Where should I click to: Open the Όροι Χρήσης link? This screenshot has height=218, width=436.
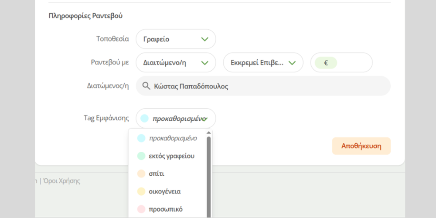(61, 181)
